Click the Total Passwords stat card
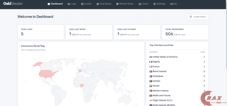The width and height of the screenshot is (227, 106). pos(185,32)
